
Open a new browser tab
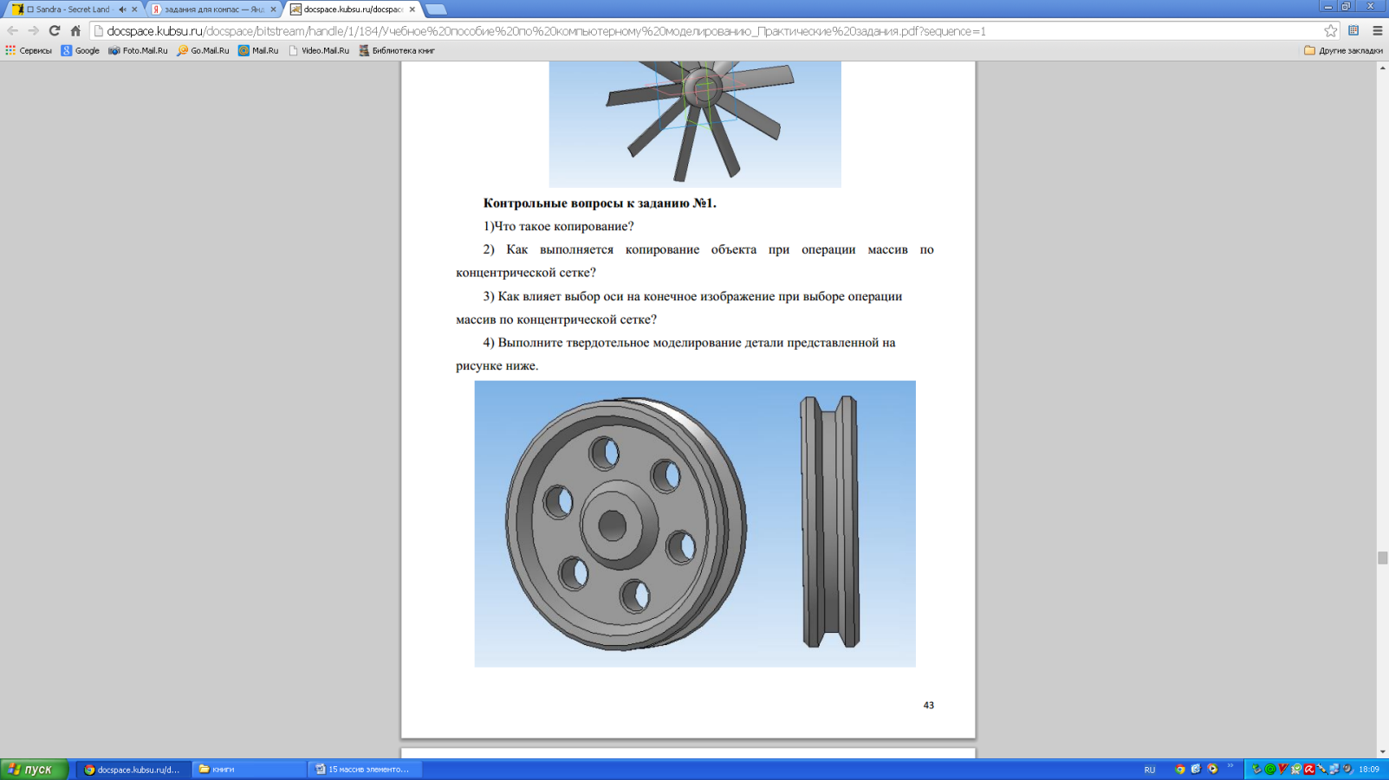pyautogui.click(x=437, y=10)
